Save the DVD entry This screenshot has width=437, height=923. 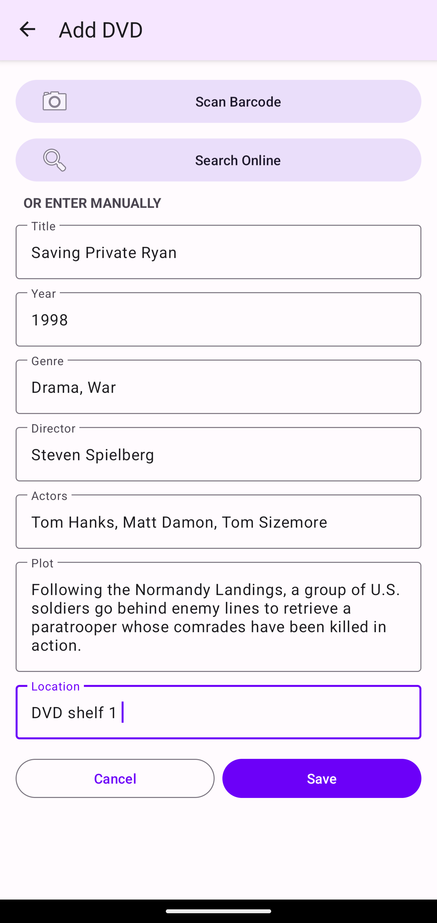coord(322,778)
